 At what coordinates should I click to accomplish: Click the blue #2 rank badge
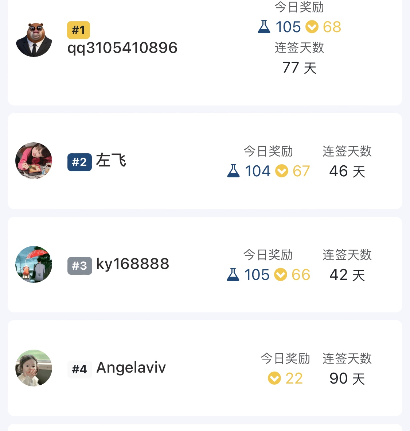79,162
